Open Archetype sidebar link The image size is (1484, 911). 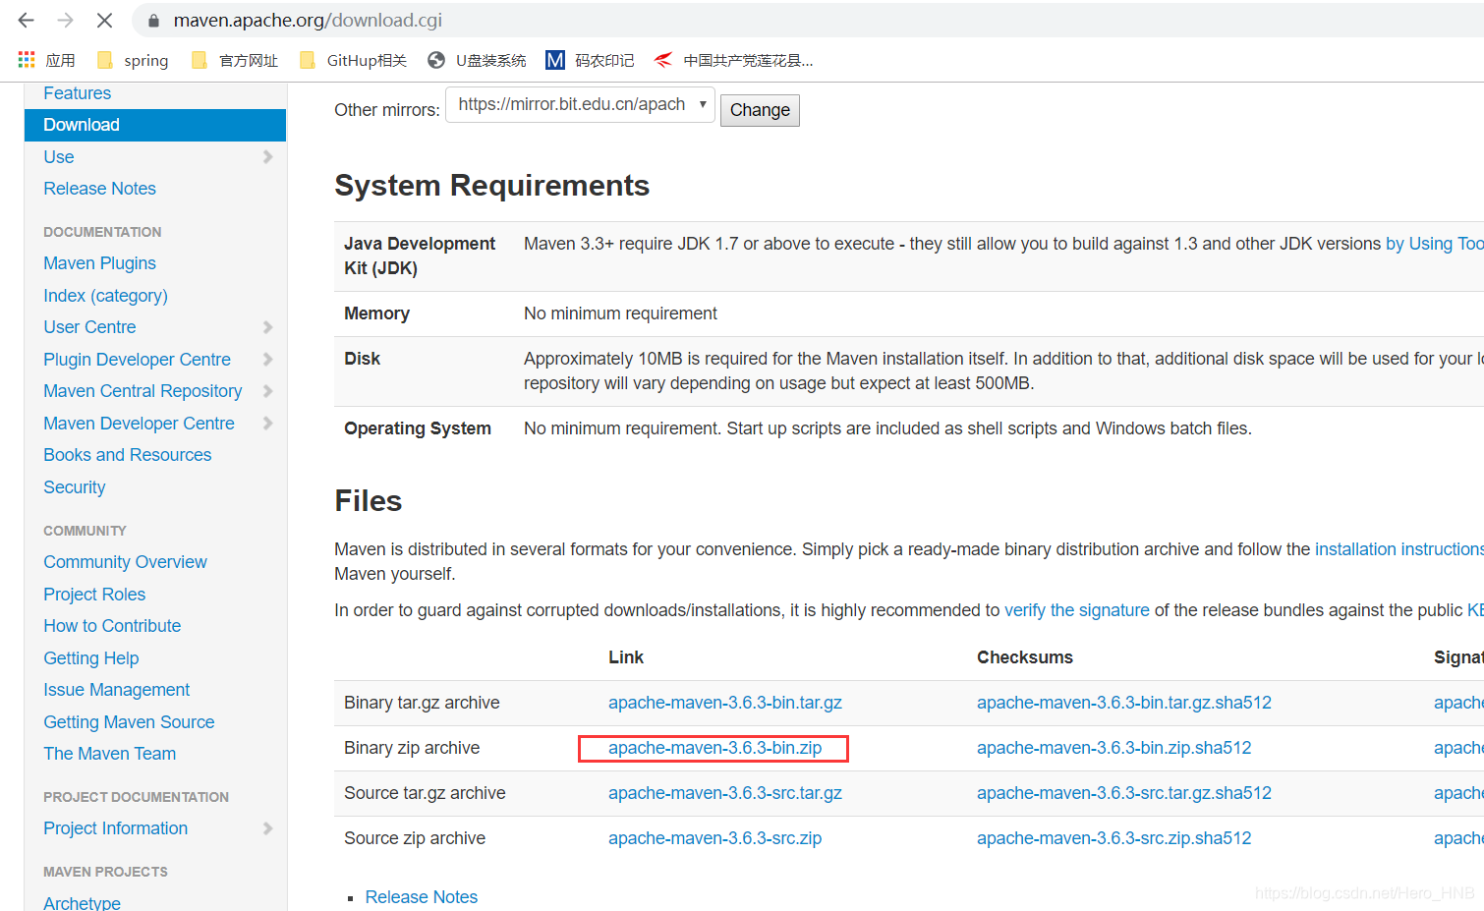coord(82,902)
